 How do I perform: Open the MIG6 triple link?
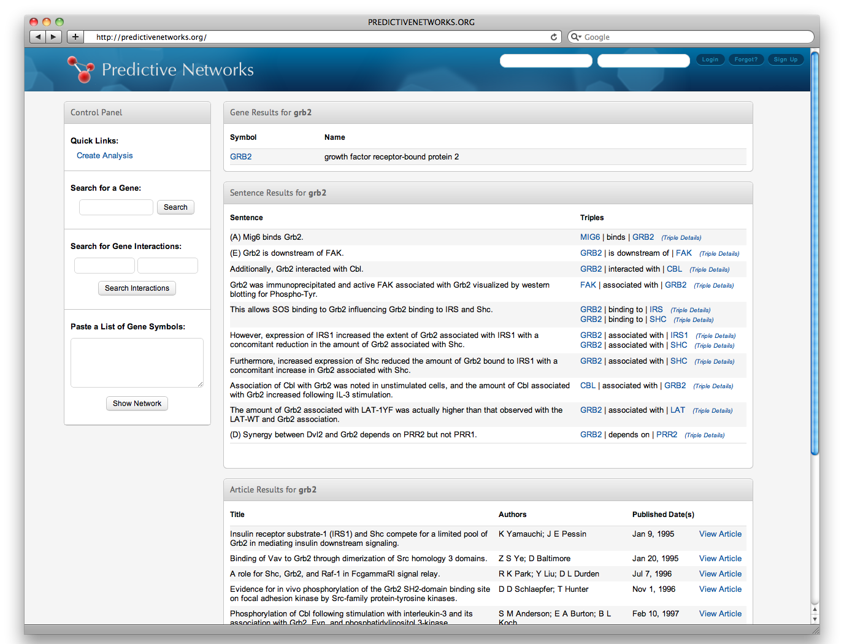coord(590,237)
